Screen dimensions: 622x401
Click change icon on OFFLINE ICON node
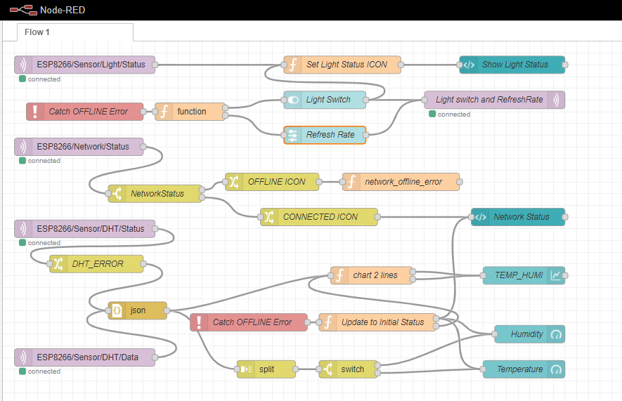(x=234, y=182)
